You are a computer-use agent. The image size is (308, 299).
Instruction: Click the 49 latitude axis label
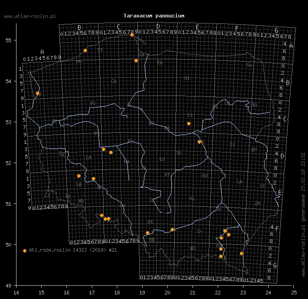click(x=8, y=286)
